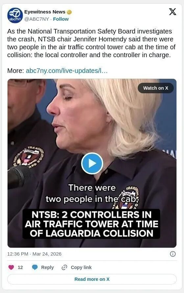Click the Reply text label
The height and width of the screenshot is (293, 184).
pos(48,267)
